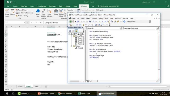Select ThisWorkbook in the project tree
Image resolution: width=170 pixels, height=96 pixels.
(x=81, y=44)
